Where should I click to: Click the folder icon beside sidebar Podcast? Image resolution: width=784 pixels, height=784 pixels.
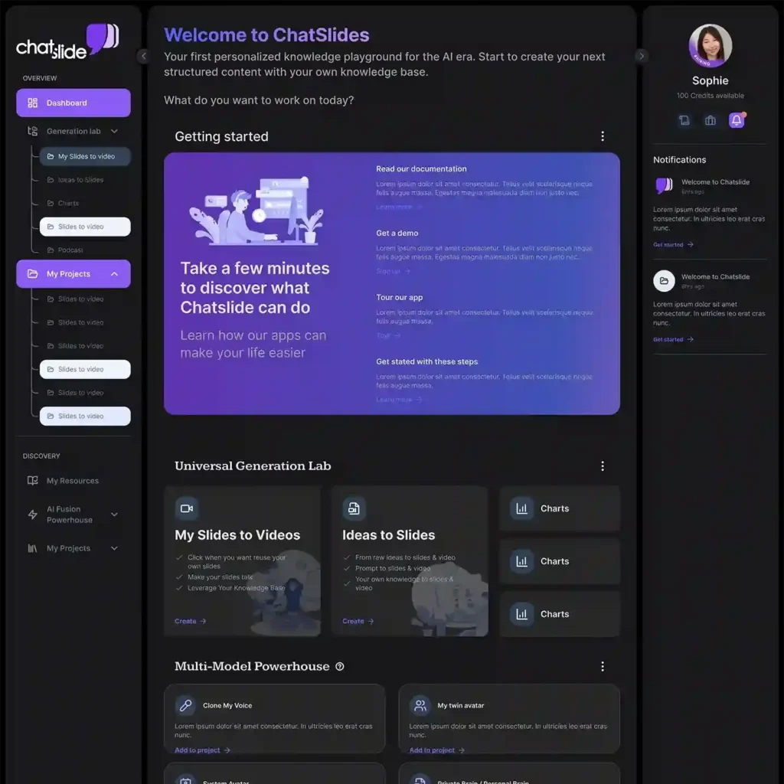point(51,250)
